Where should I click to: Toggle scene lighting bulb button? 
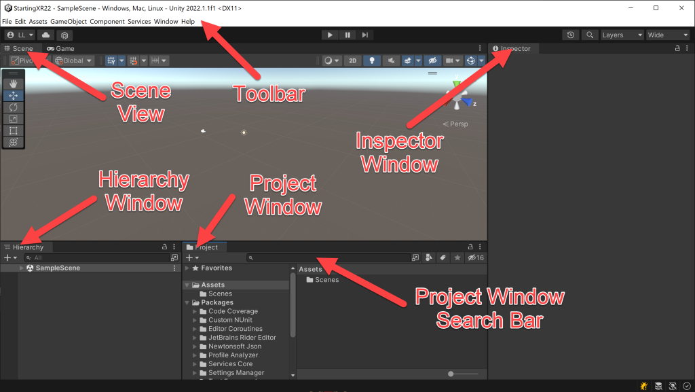click(x=372, y=60)
